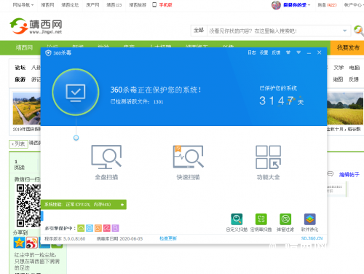The image size is (364, 274).
Task: Toggle the purple B engine icon
Action: tap(115, 228)
